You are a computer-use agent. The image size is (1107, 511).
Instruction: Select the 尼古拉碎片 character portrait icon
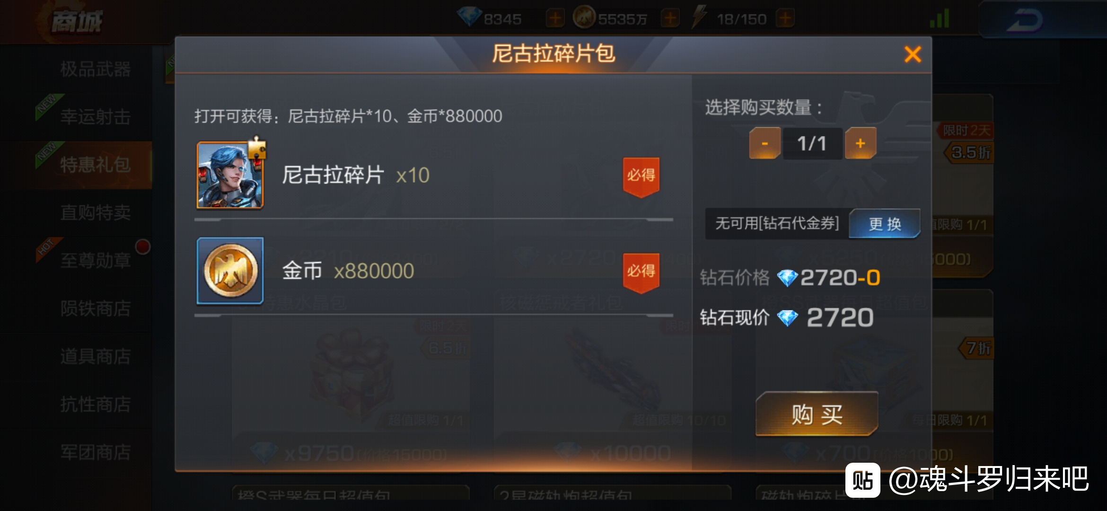[x=230, y=175]
